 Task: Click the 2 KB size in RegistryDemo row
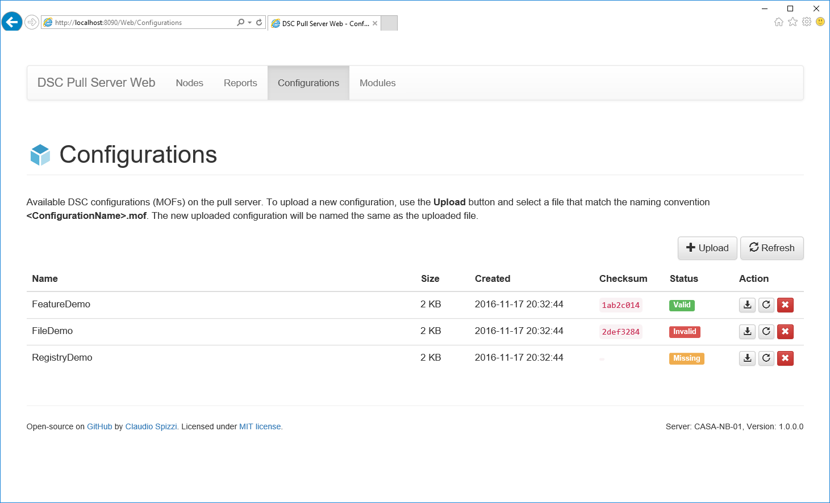(431, 358)
